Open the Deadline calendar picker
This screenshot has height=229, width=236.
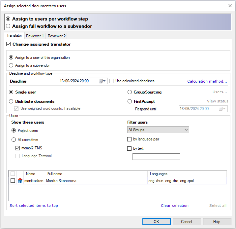pos(101,81)
